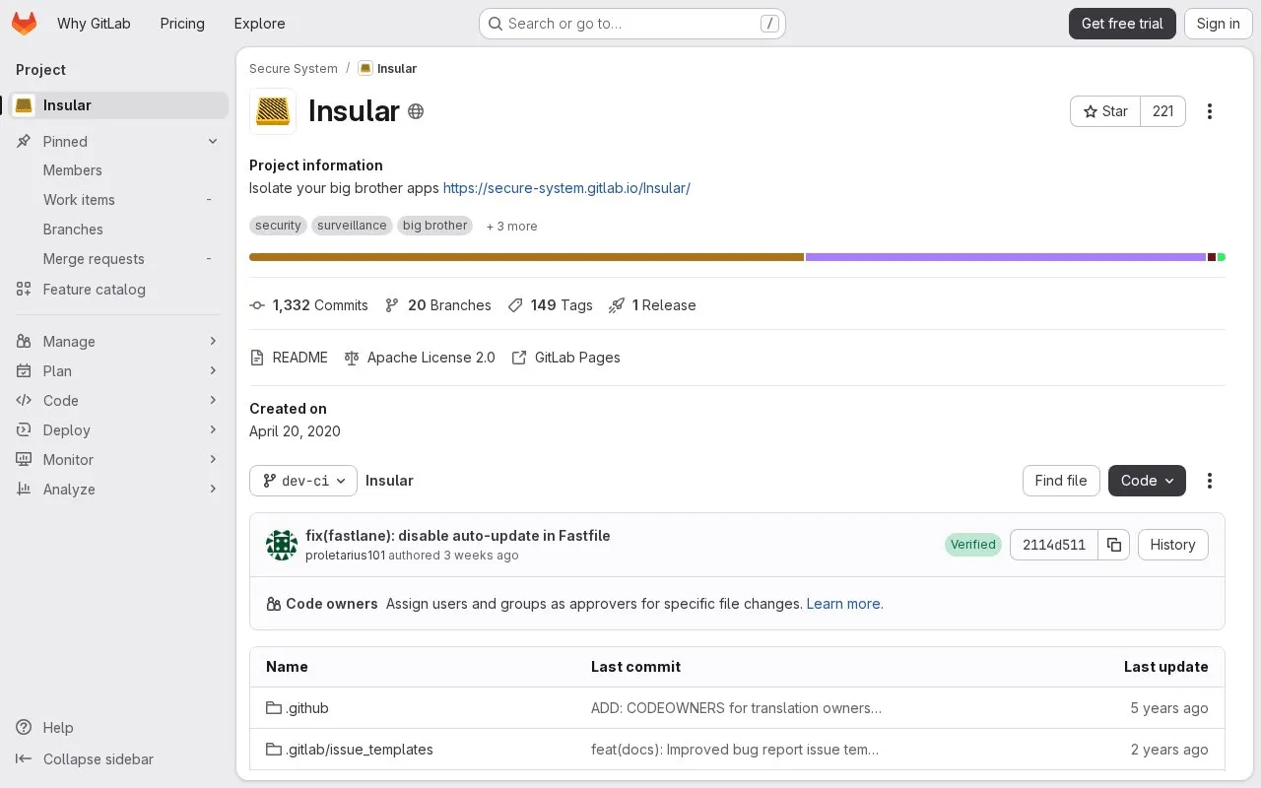Viewport: 1261px width, 788px height.
Task: Open feat(docs) Improved bug report commit
Action: click(x=735, y=750)
